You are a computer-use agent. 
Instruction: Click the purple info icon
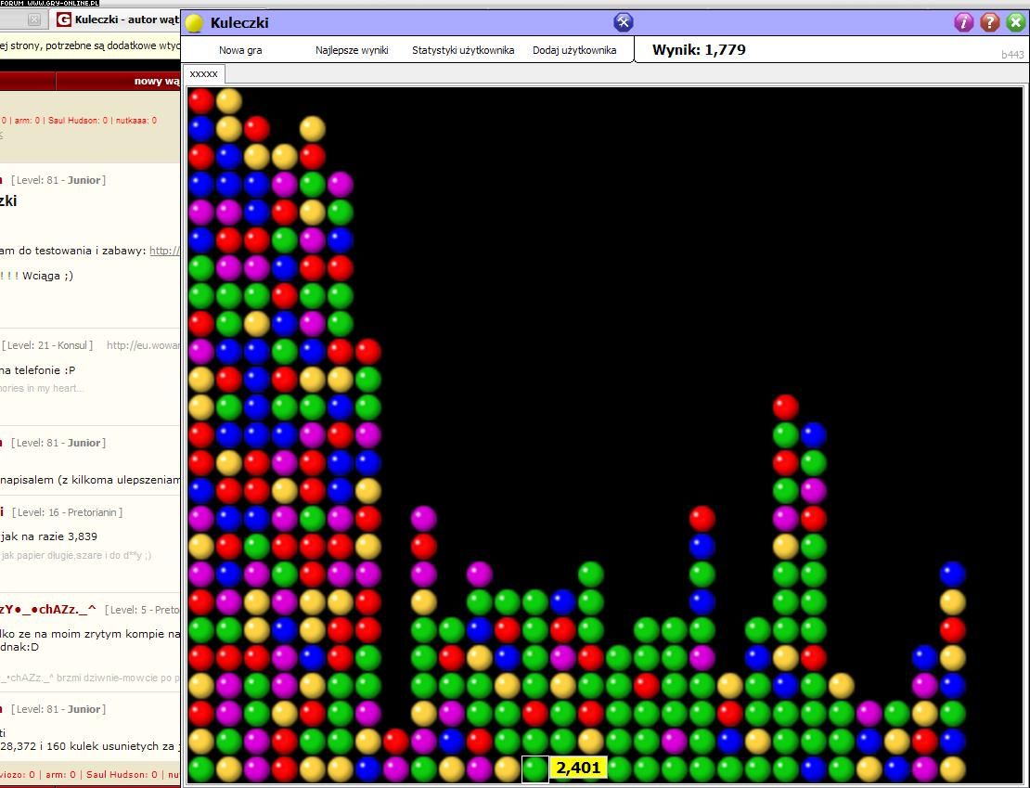pyautogui.click(x=963, y=22)
